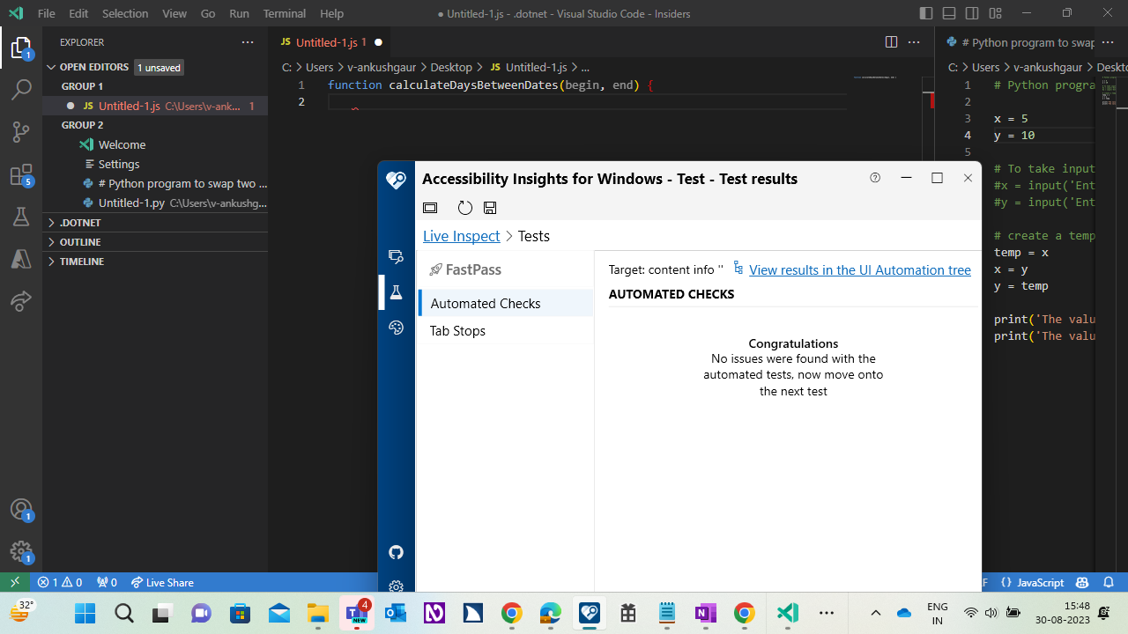This screenshot has width=1128, height=634.
Task: Follow the Live Inspect breadcrumb link
Action: [x=461, y=235]
